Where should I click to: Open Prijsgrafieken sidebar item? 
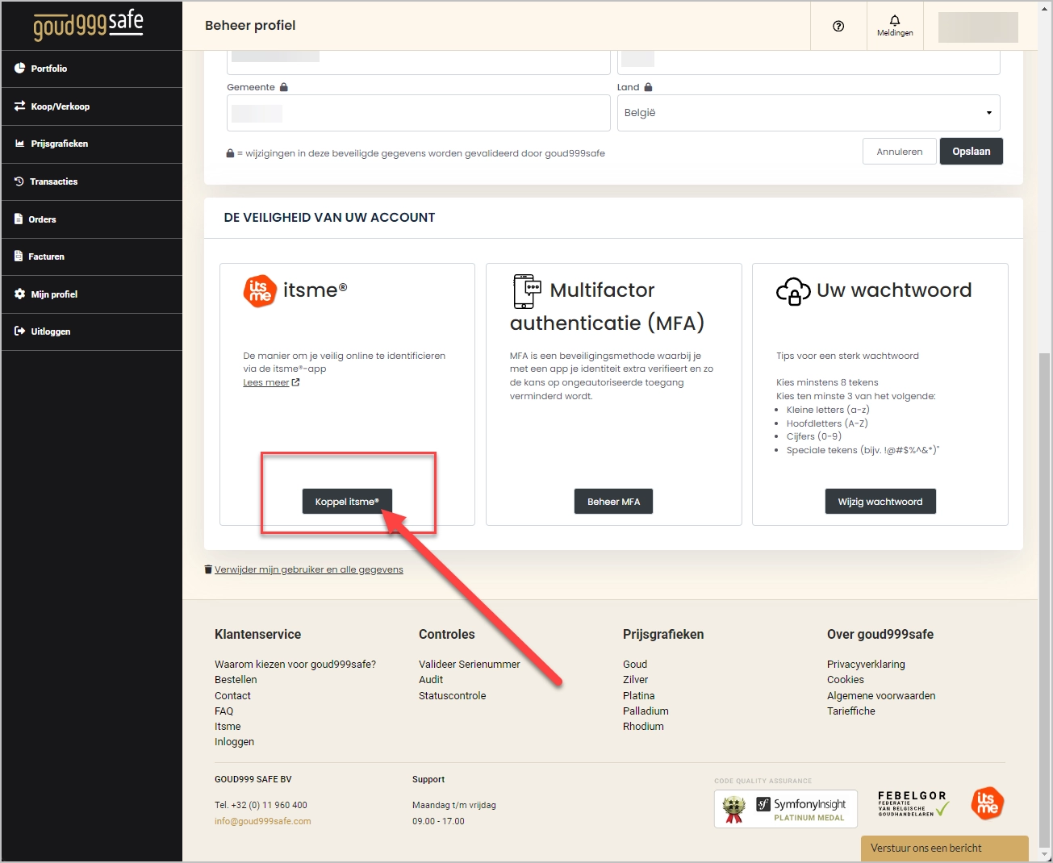click(x=91, y=144)
